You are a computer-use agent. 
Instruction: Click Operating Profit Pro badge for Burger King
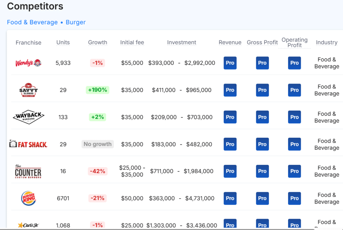[294, 198]
